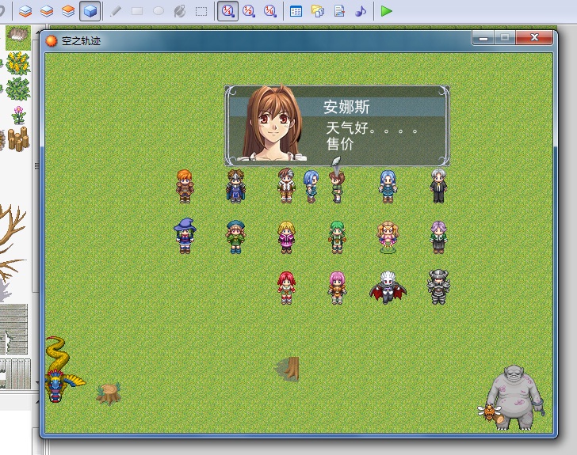Screen dimensions: 577x455
Task: Click the horned dark armor knight sprite
Action: [x=438, y=287]
